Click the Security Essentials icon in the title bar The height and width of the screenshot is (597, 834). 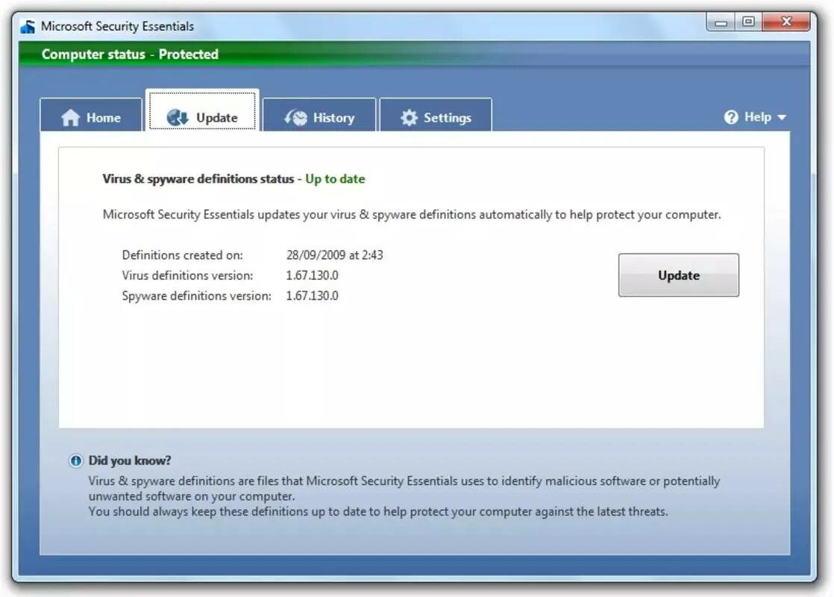tap(27, 25)
